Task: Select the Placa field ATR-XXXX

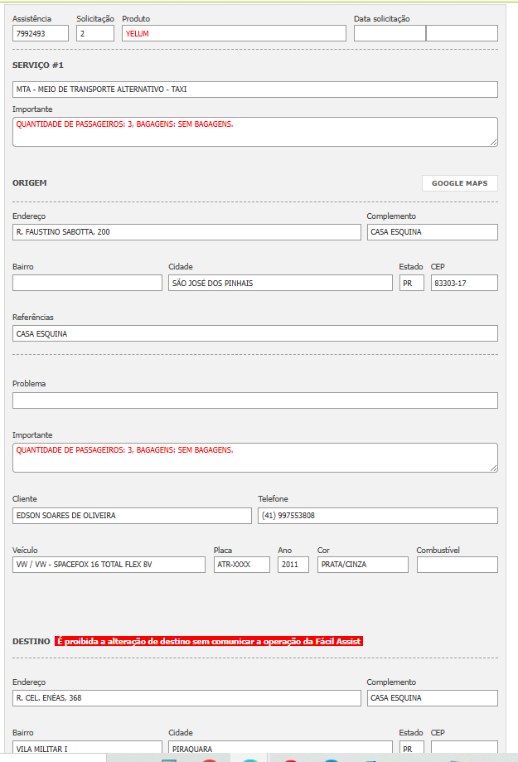Action: pyautogui.click(x=241, y=565)
